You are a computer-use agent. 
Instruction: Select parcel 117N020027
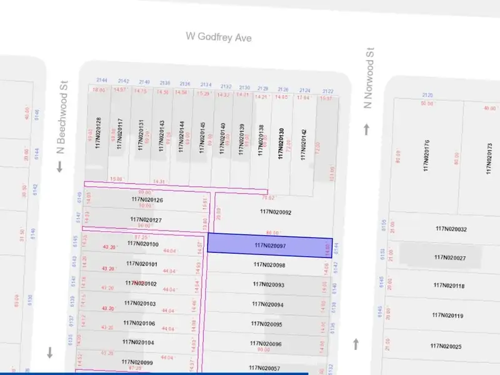(451, 257)
